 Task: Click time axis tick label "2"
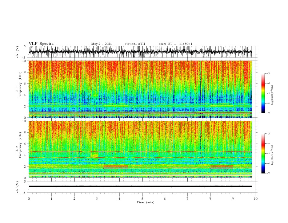[x=74, y=199]
